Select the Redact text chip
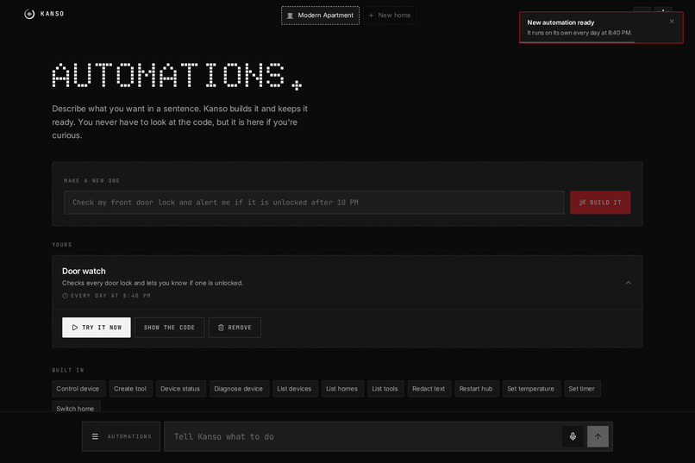The width and height of the screenshot is (695, 463). click(x=429, y=389)
